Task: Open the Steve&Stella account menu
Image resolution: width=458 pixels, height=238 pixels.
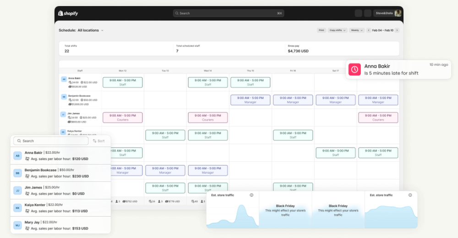Action: coord(388,13)
